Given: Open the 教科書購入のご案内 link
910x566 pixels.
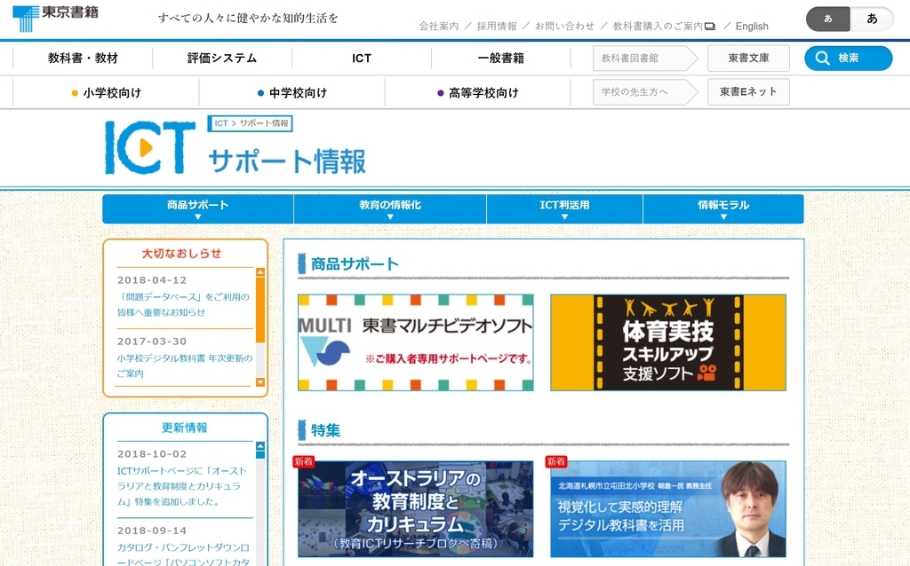Looking at the screenshot, I should coord(658,26).
